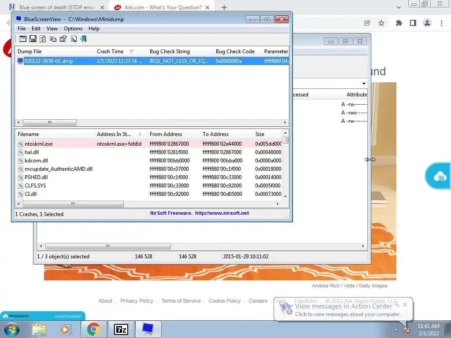Open the Terms of Service link
The image size is (451, 338).
click(x=181, y=301)
